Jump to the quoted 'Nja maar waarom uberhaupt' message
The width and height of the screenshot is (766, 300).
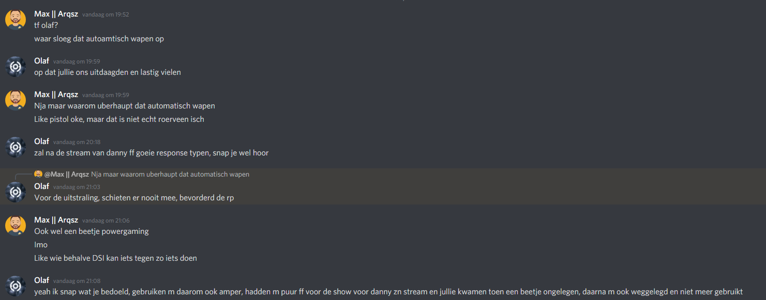pos(170,175)
